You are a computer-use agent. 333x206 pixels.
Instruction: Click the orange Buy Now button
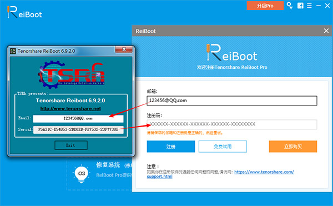click(293, 147)
